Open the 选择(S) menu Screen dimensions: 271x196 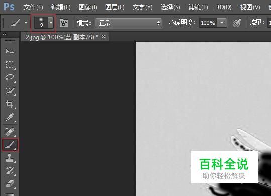(x=170, y=7)
